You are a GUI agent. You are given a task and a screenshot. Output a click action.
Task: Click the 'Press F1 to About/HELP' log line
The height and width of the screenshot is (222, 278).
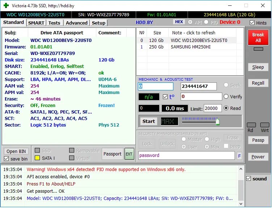coord(51,184)
